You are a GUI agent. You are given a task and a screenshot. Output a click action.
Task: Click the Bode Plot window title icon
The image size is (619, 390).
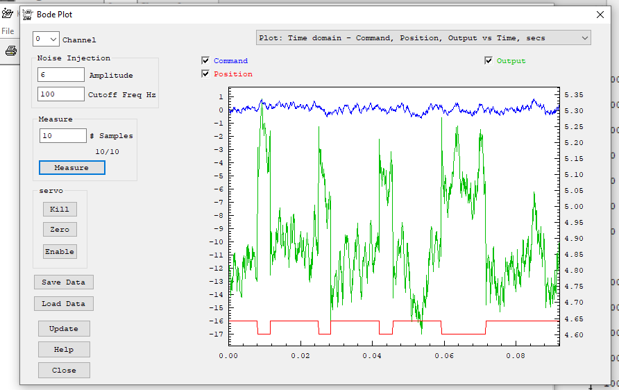click(x=28, y=14)
